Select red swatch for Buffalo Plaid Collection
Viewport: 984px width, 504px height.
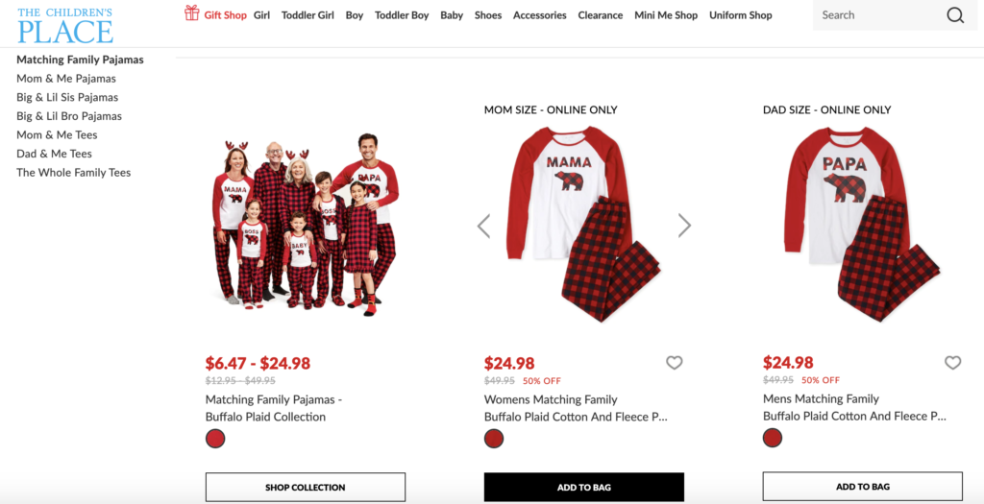click(215, 439)
